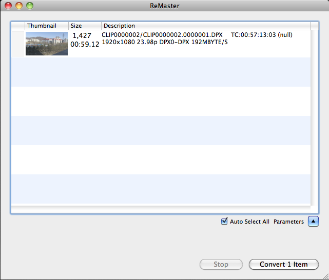Zoom the ReMaster window with green button
Viewport: 329px width, 280px height.
30,6
